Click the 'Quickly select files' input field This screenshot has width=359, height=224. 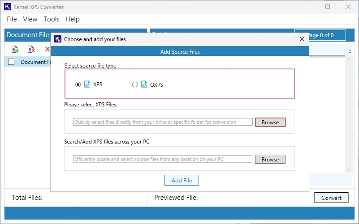(163, 122)
